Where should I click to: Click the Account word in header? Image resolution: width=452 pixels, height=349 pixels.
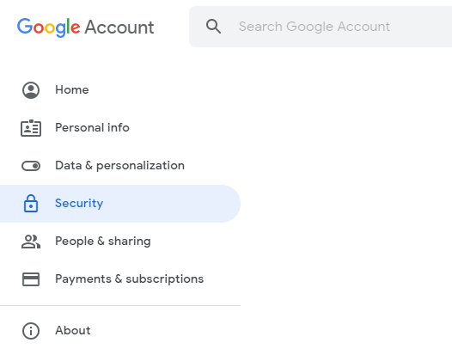119,28
